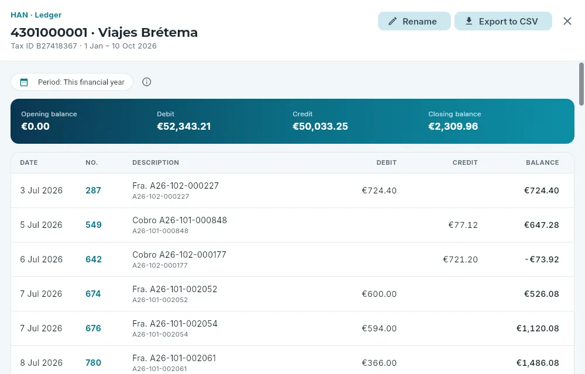This screenshot has width=585, height=374.
Task: Open entry number 780
Action: point(93,363)
